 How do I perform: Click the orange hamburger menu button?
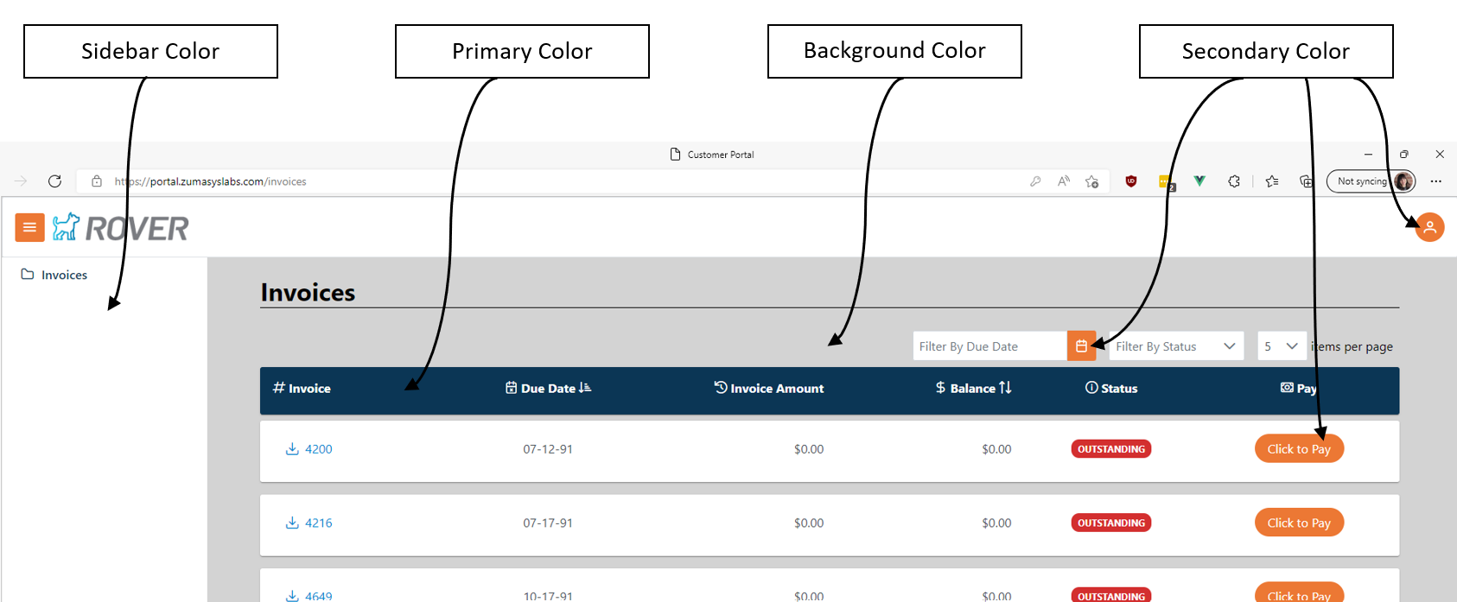point(29,227)
